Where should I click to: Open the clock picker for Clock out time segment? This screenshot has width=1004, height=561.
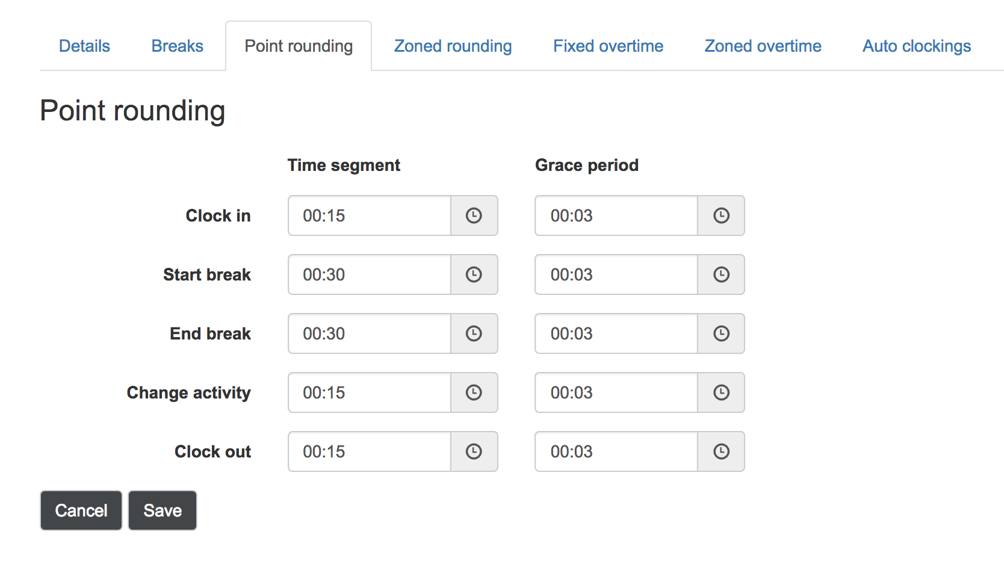click(474, 451)
